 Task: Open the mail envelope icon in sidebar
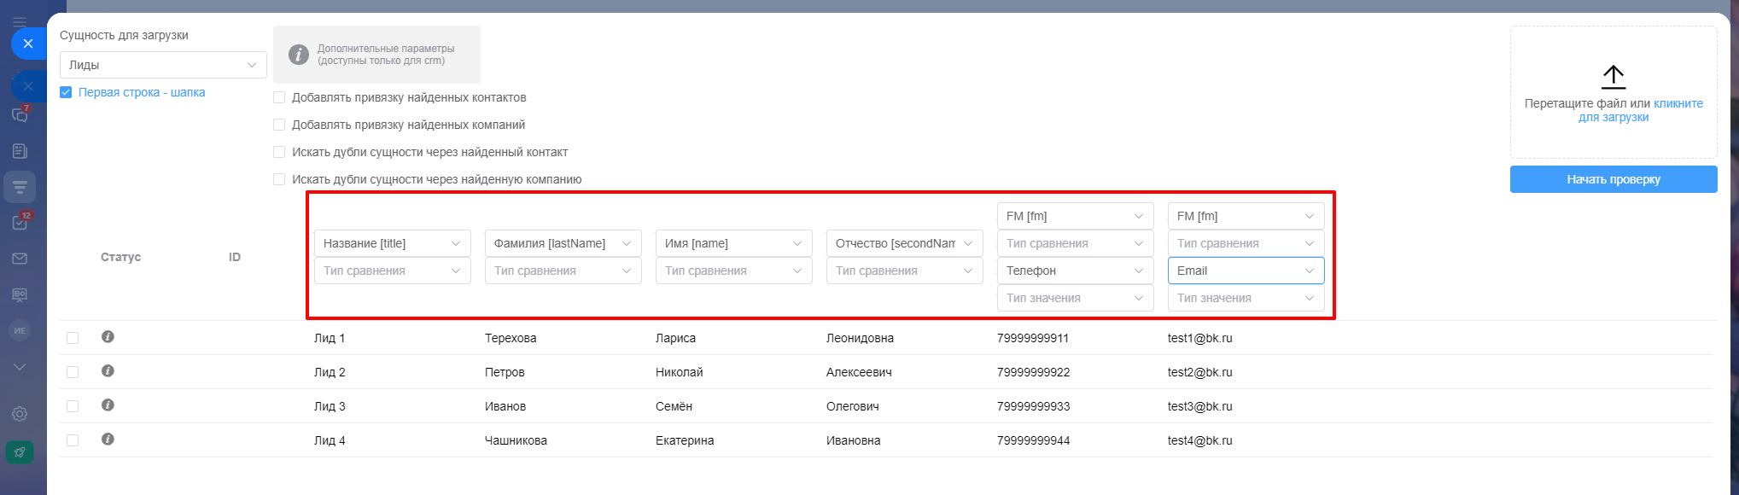[x=20, y=259]
